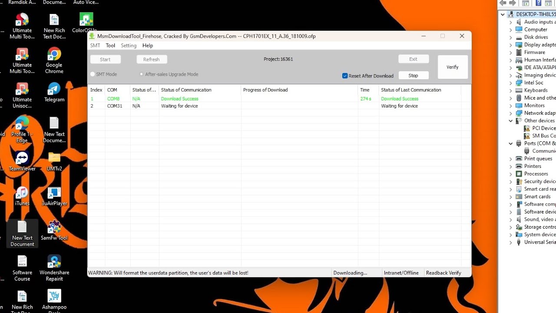Expand Audio inputs node in Device Manager
The height and width of the screenshot is (313, 556).
click(511, 22)
